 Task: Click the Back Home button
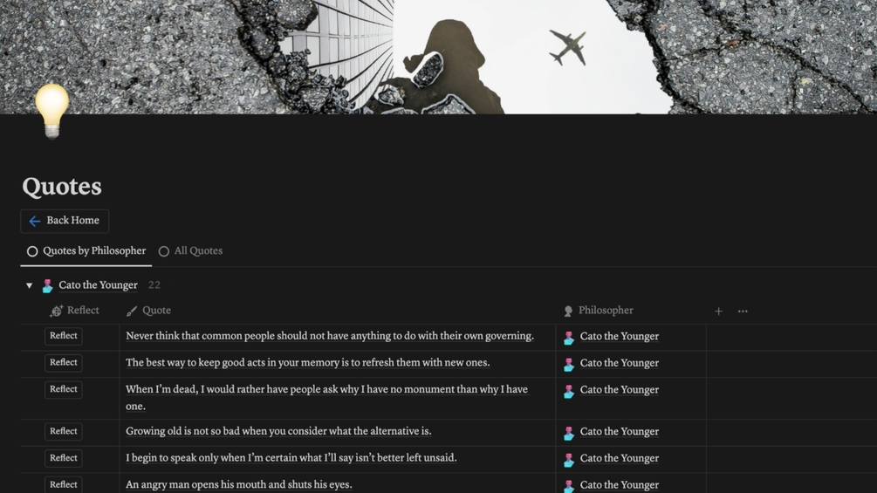[x=65, y=221]
